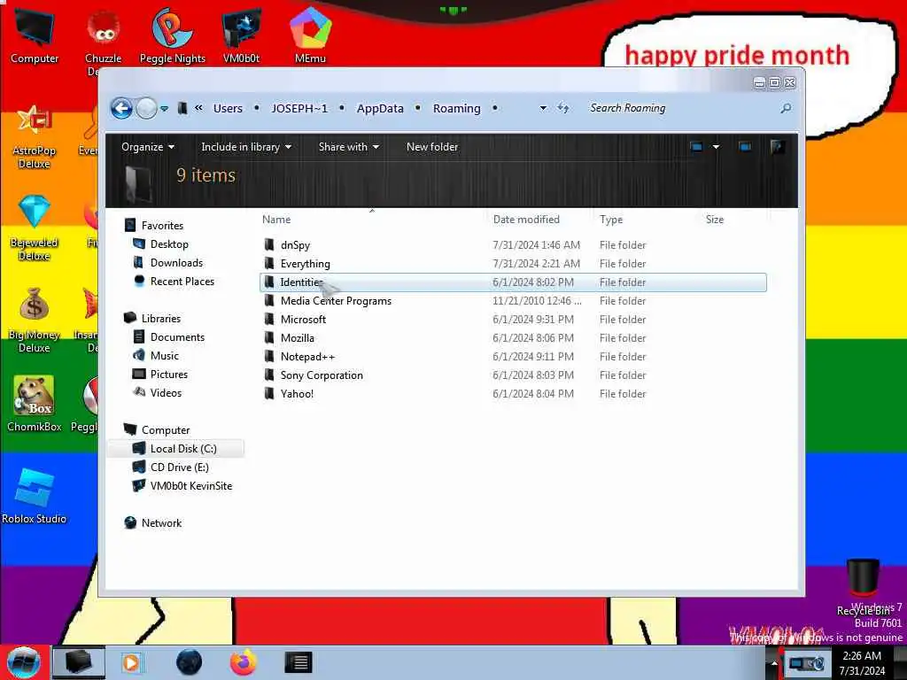Select the Mozilla folder
The height and width of the screenshot is (680, 907).
(x=513, y=337)
